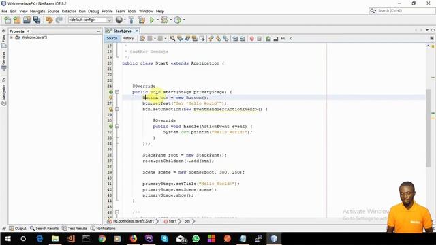
Task: Click Shift Line Left editor icon
Action: pos(235,39)
